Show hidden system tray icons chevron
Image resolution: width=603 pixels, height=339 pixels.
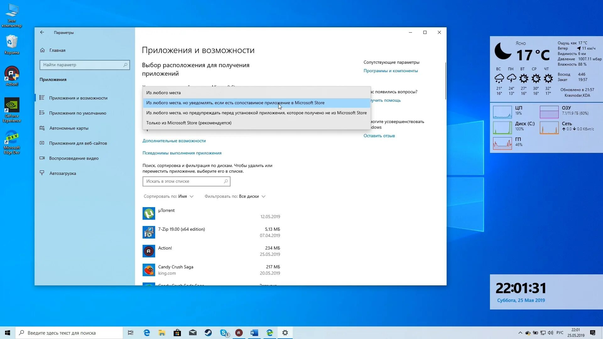[520, 333]
